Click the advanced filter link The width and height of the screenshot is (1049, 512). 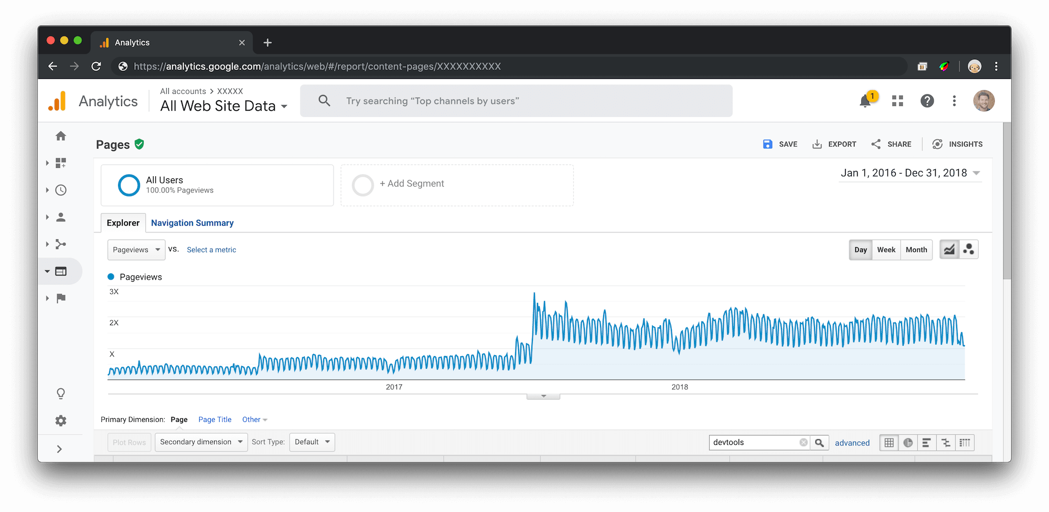point(852,442)
